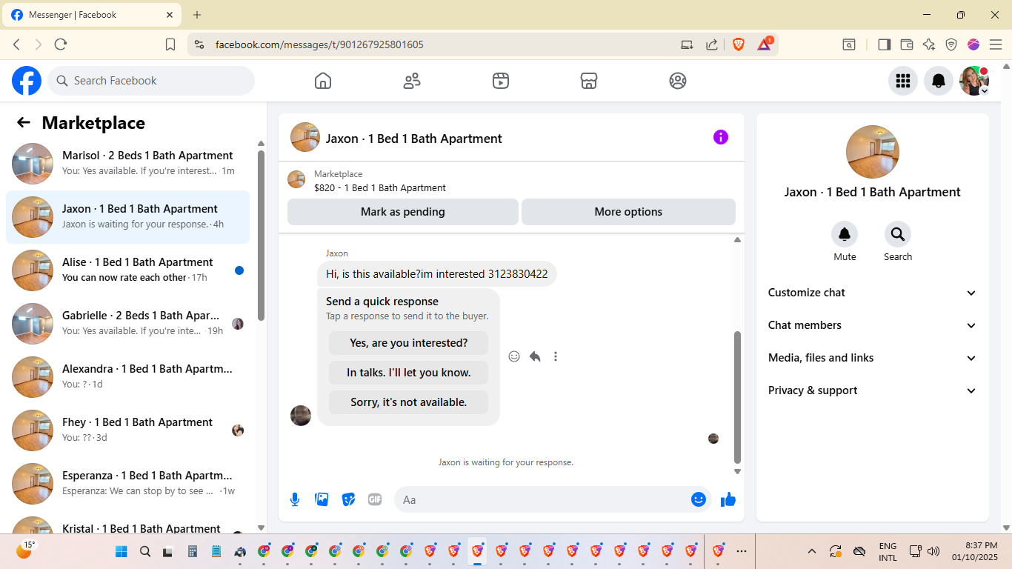Open the Friends icon in the top navigation

tap(412, 81)
